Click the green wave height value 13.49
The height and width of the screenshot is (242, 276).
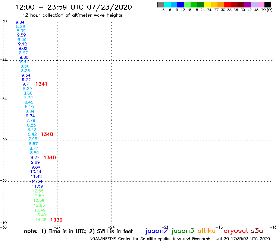[x=40, y=210]
